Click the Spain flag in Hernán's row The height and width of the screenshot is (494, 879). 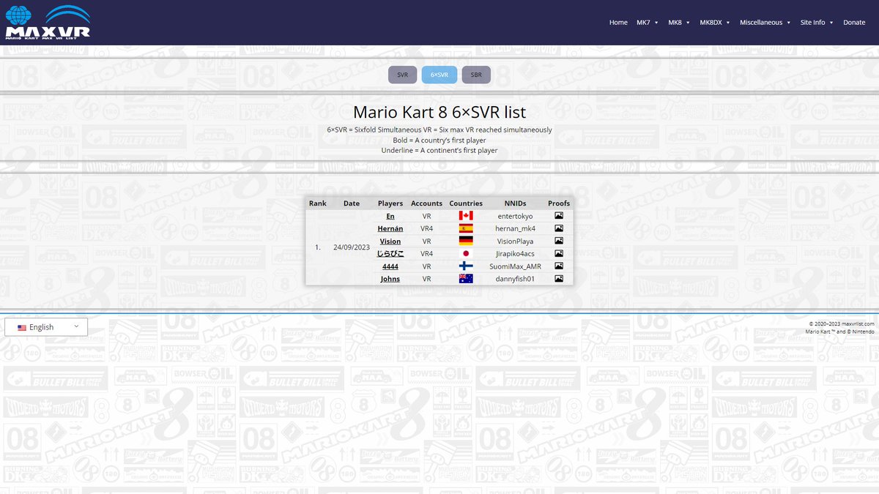(x=466, y=228)
